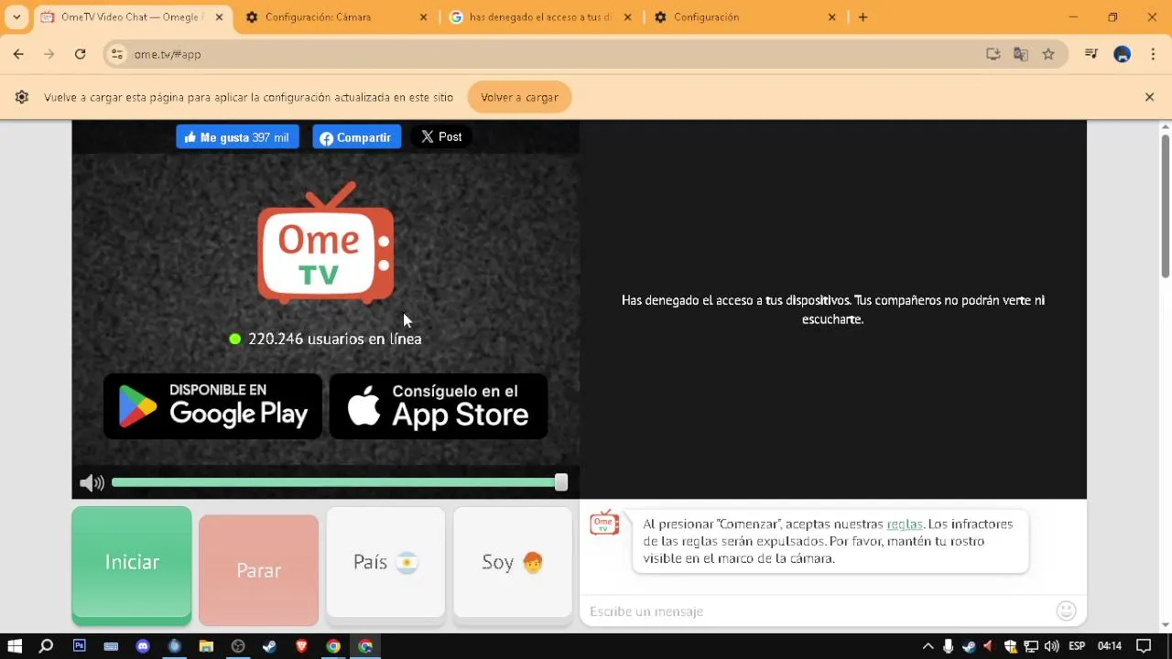Open ESP input language selector

point(1077,646)
